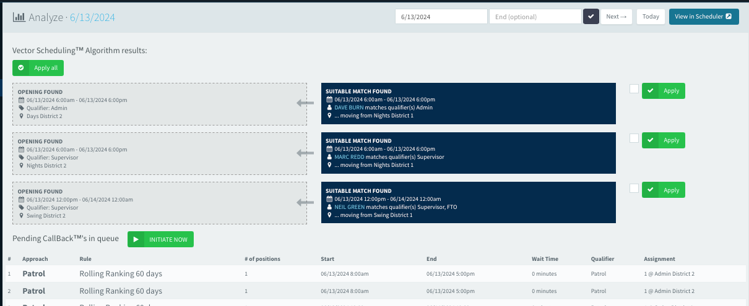Image resolution: width=749 pixels, height=306 pixels.
Task: Click End column header
Action: tap(431, 259)
